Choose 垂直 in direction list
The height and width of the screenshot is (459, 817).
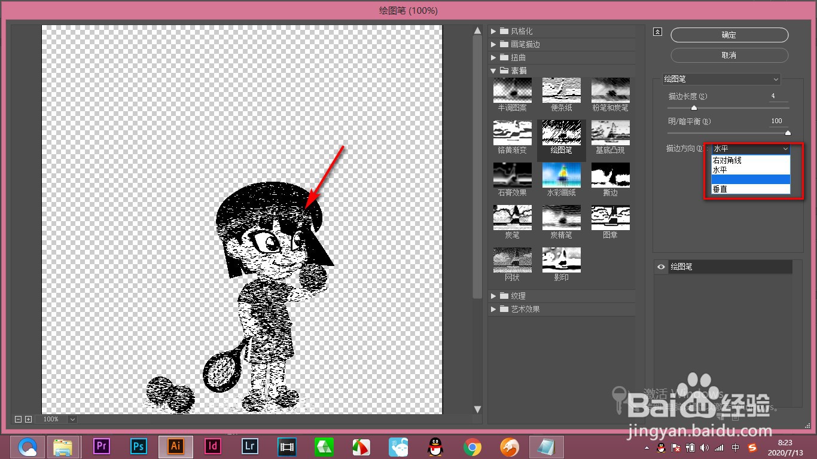(751, 189)
